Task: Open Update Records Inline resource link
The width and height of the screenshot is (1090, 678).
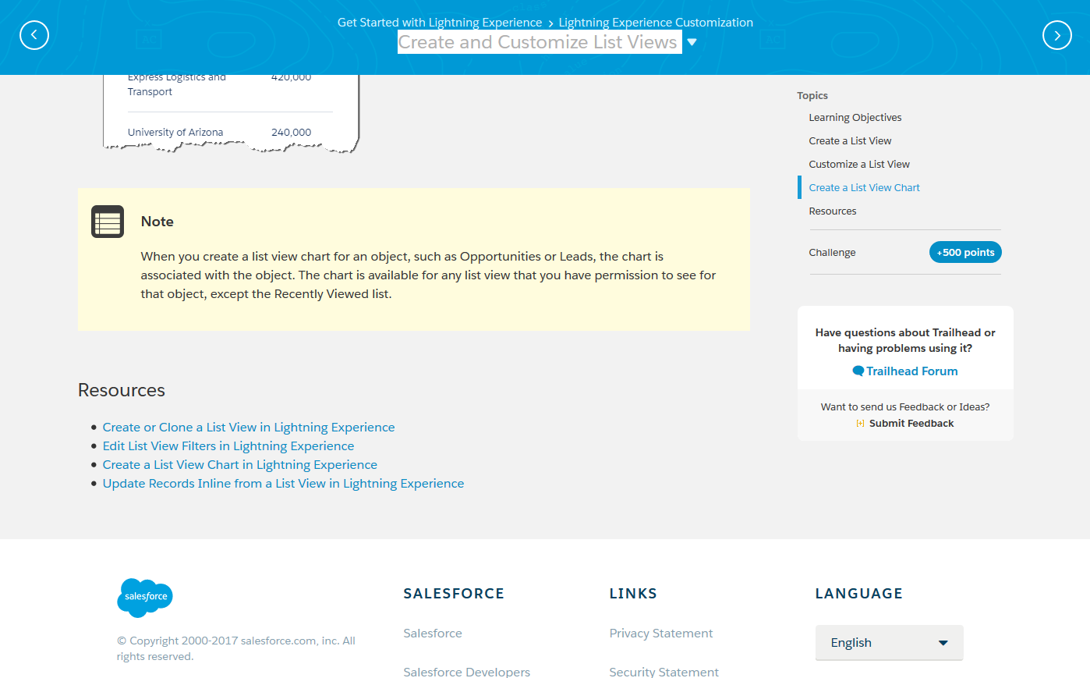Action: click(x=283, y=484)
